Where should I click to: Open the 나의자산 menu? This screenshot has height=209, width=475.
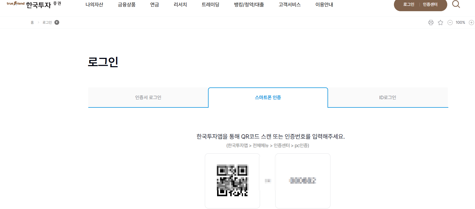[x=94, y=5]
